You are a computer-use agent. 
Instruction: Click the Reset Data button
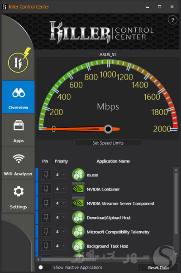[158, 268]
